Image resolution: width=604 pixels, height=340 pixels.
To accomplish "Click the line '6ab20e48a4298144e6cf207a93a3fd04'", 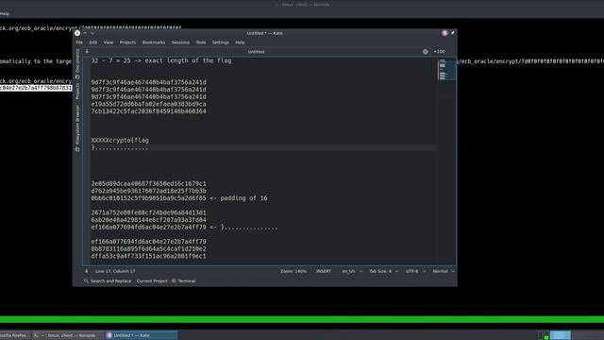I will tap(149, 220).
